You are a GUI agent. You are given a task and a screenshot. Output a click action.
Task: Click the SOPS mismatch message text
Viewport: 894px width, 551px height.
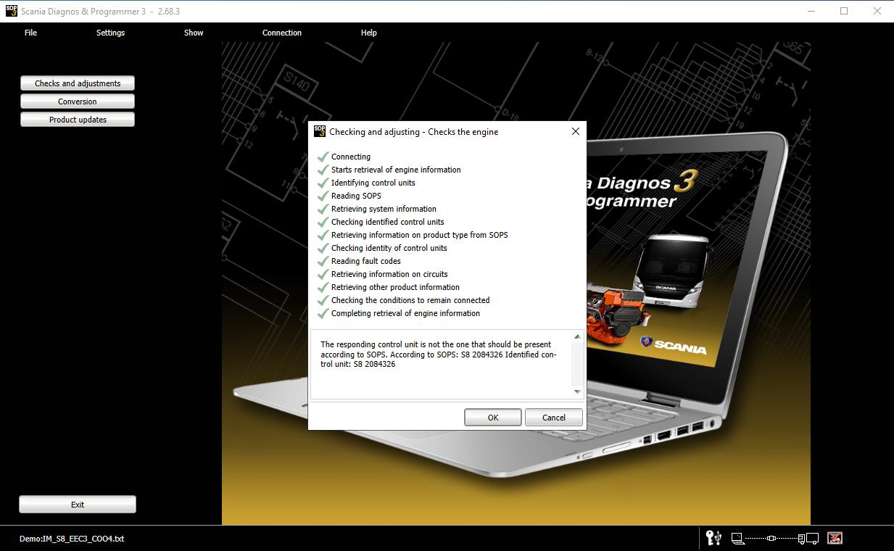pos(439,355)
